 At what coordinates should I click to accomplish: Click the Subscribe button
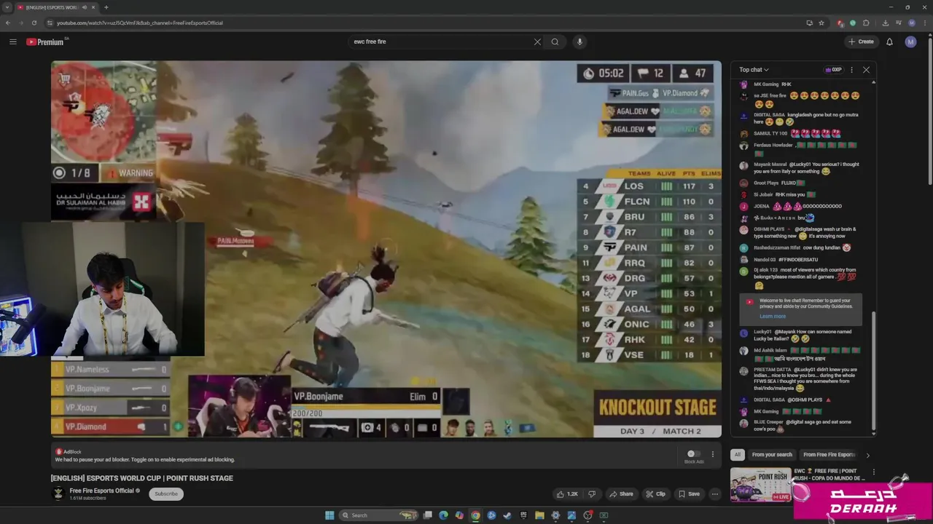pyautogui.click(x=165, y=493)
